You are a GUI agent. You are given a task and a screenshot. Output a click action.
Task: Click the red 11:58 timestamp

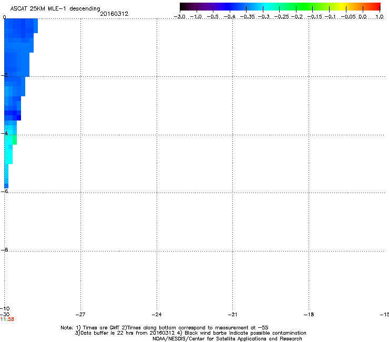(x=7, y=319)
